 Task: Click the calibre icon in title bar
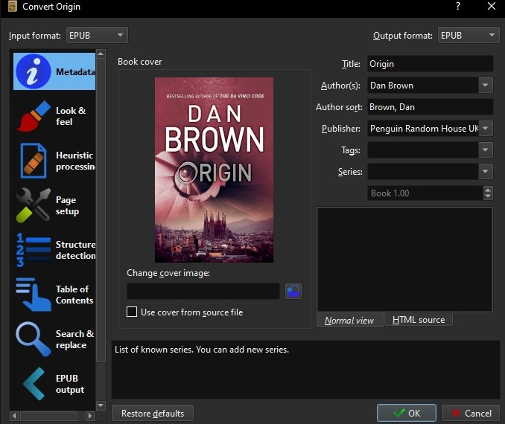tap(12, 7)
